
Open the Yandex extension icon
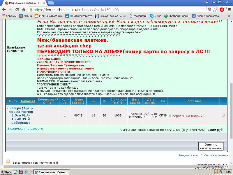click(222, 10)
